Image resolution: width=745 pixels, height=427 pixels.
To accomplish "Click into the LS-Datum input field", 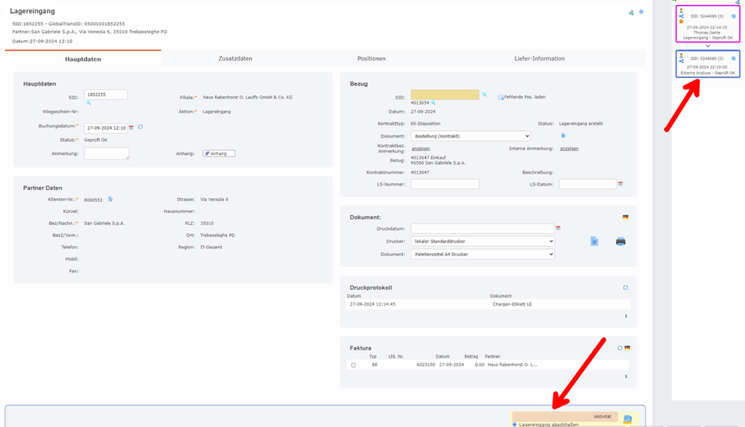I will click(588, 184).
